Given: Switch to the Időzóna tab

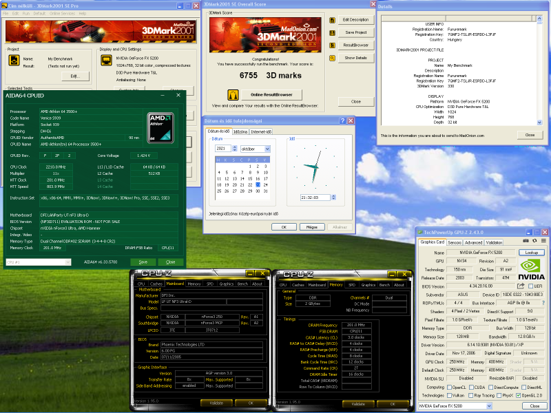Looking at the screenshot, I should coord(240,131).
